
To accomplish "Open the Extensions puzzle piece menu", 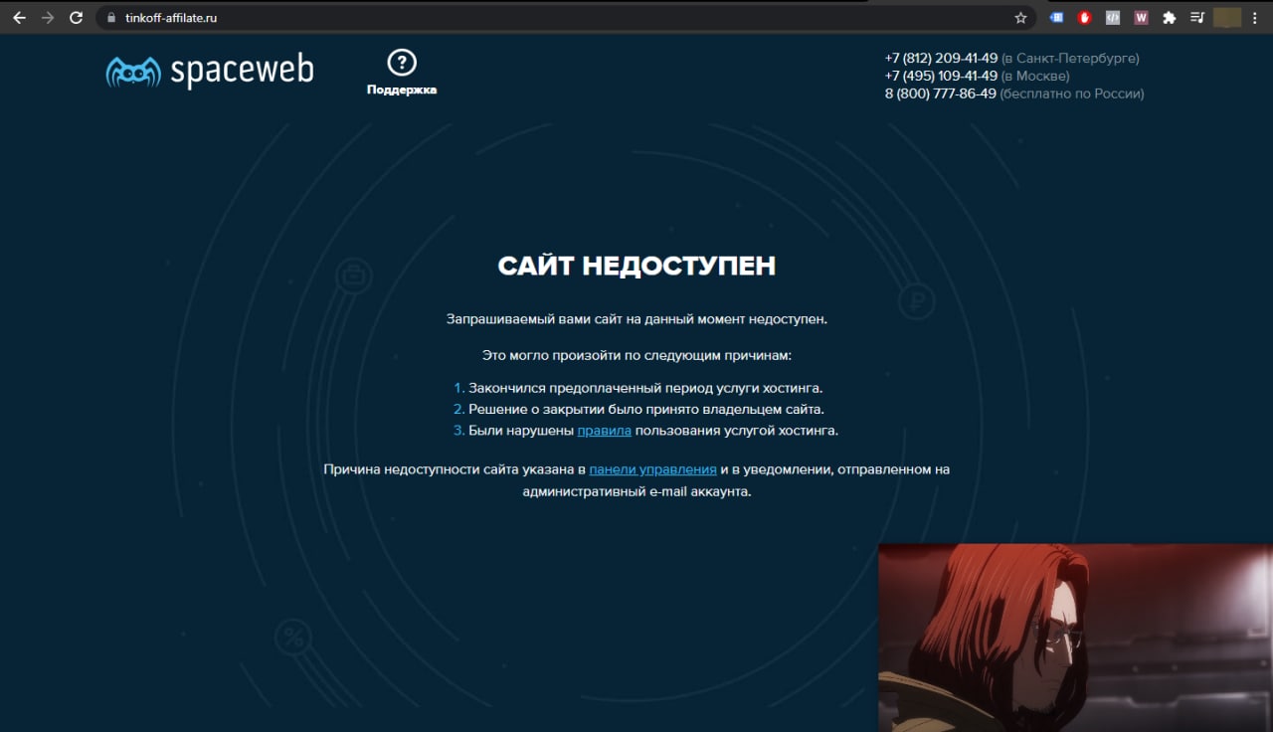I will click(x=1170, y=18).
